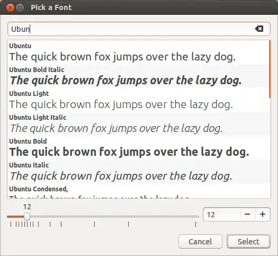Viewport: 278px width, 256px height.
Task: Select the Ubuntu Italic font row
Action: [138, 172]
